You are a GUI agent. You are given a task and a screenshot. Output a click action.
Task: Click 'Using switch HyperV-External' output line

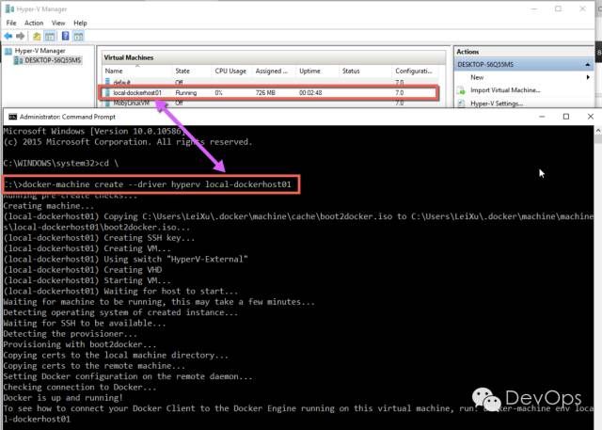125,259
